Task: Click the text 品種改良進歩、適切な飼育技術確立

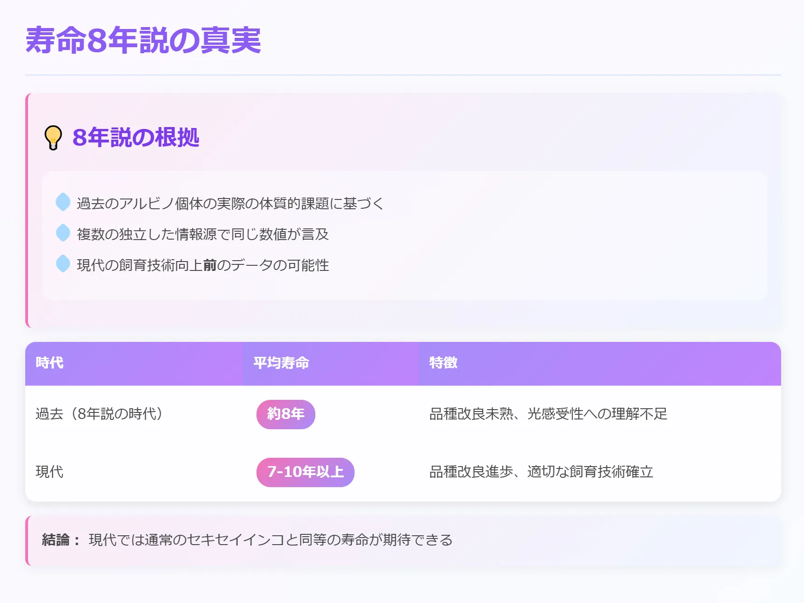Action: pyautogui.click(x=541, y=472)
